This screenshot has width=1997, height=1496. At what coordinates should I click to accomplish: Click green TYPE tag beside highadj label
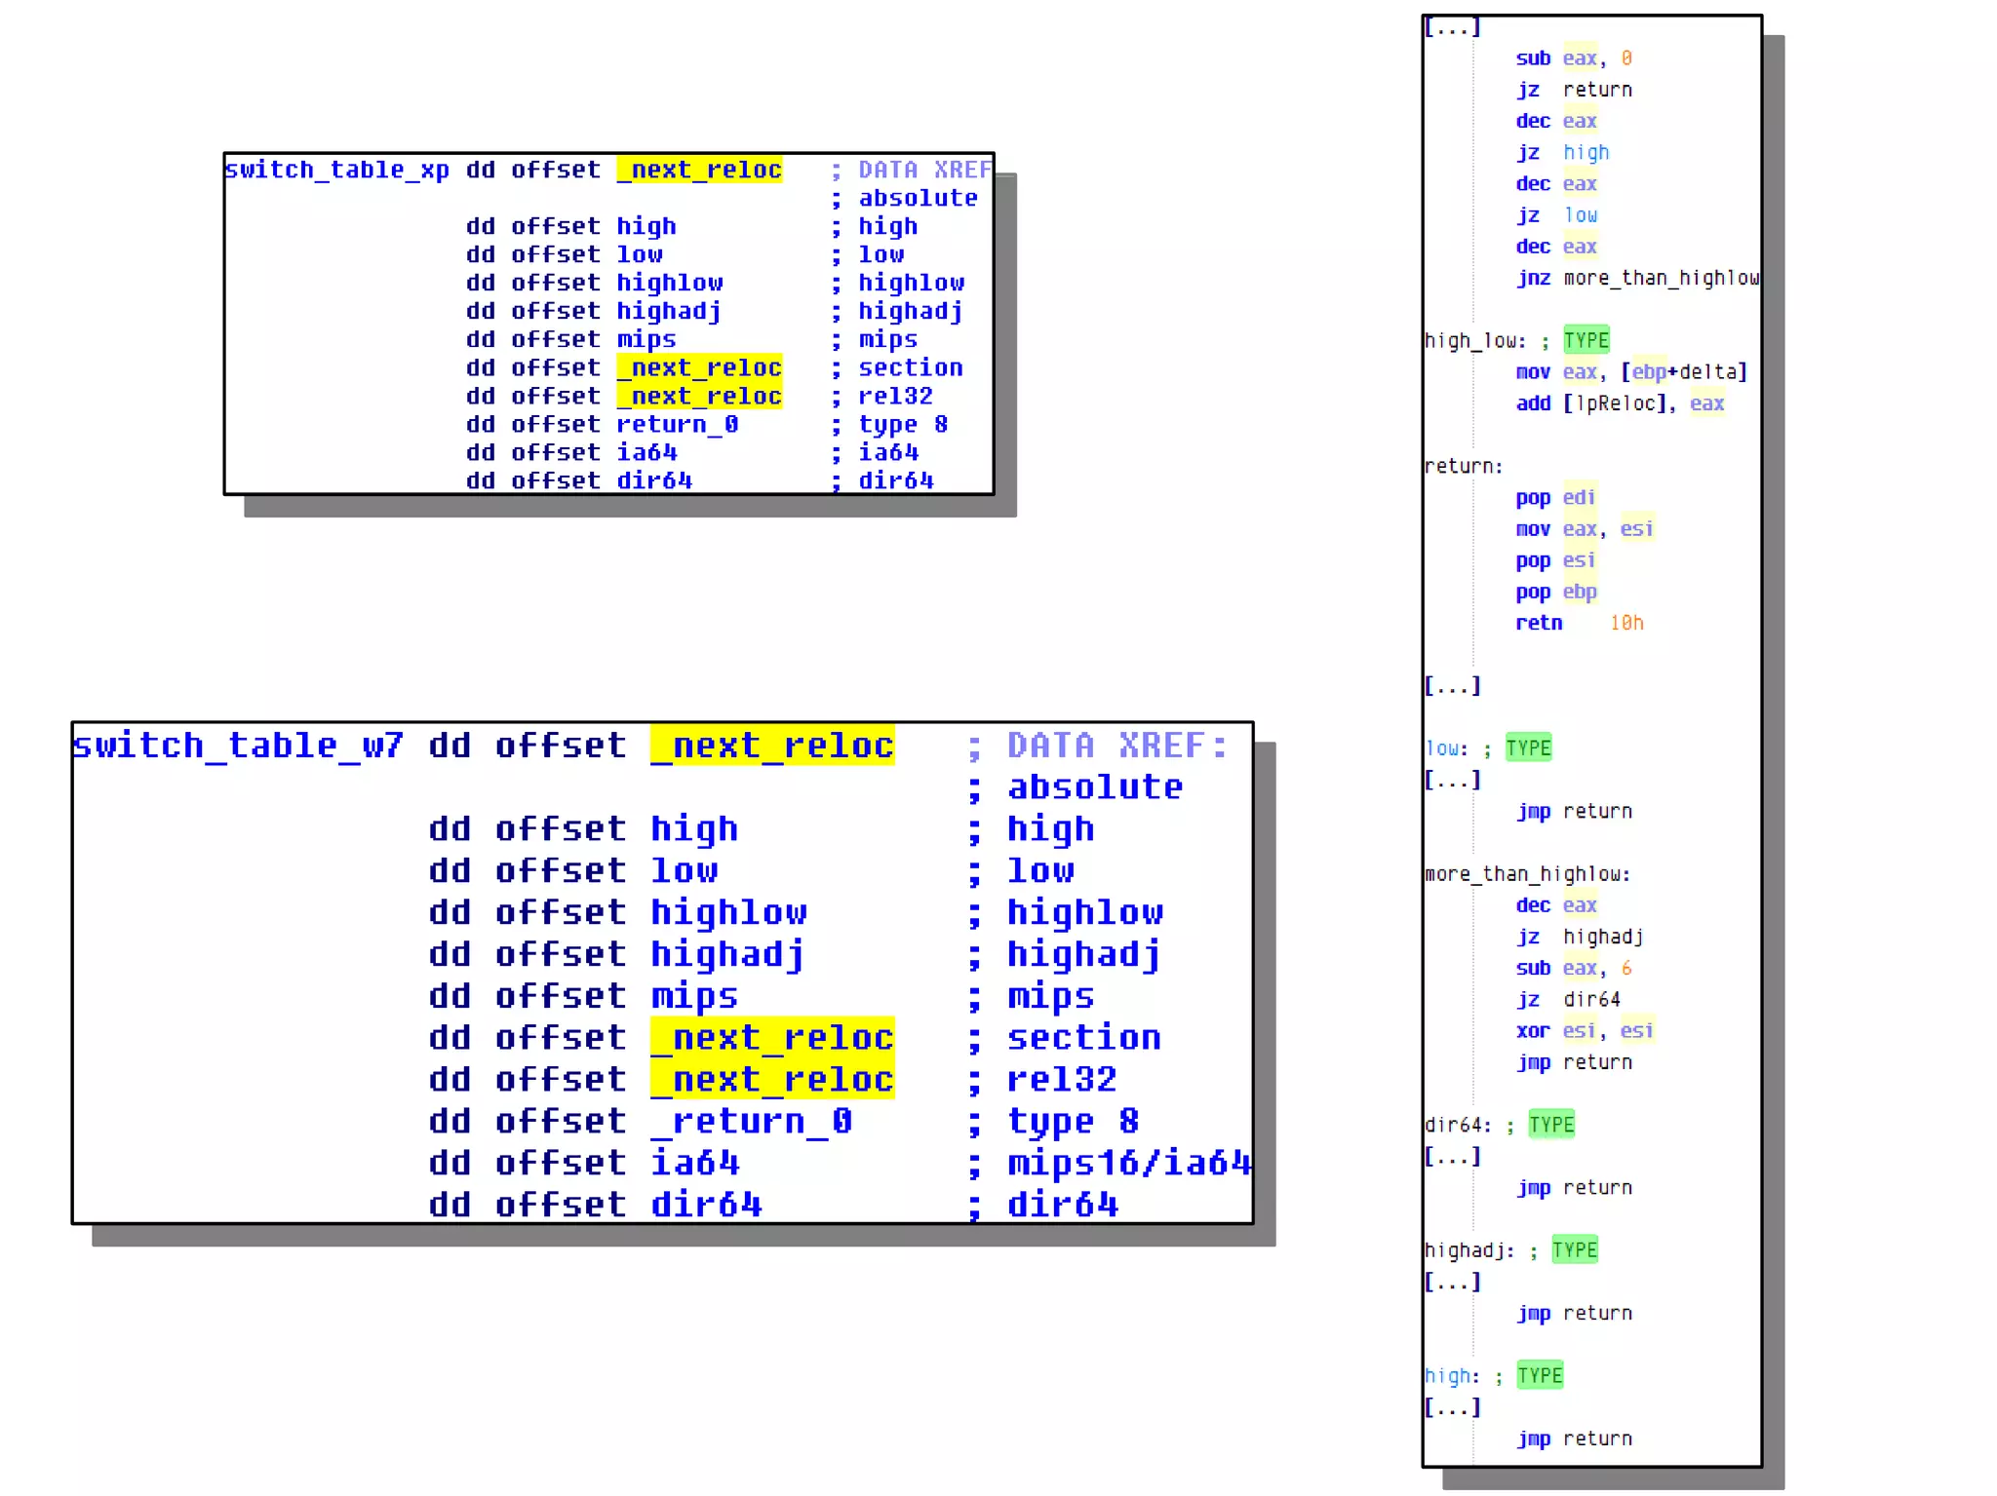point(1574,1250)
